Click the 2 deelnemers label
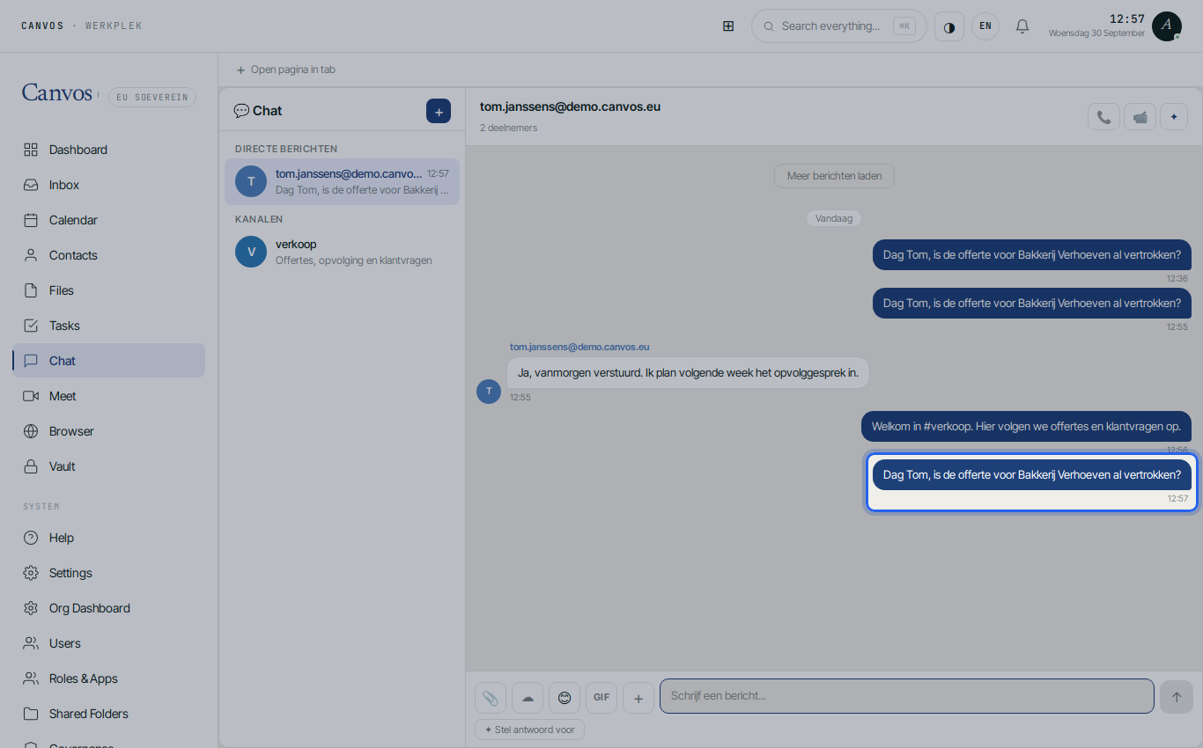Screen dimensions: 1203x748 tap(509, 128)
